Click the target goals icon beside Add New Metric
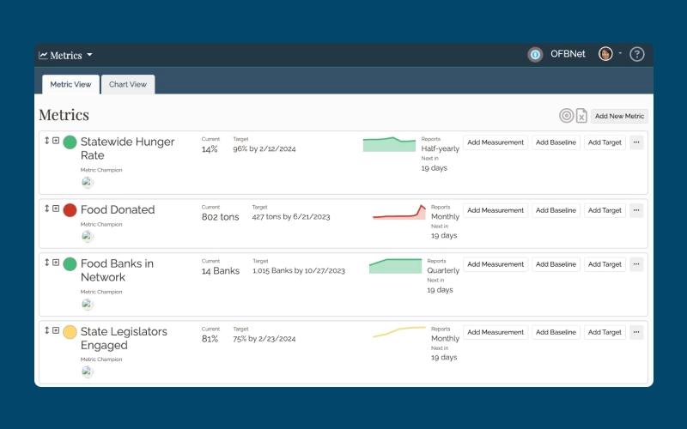The image size is (687, 429). [566, 116]
